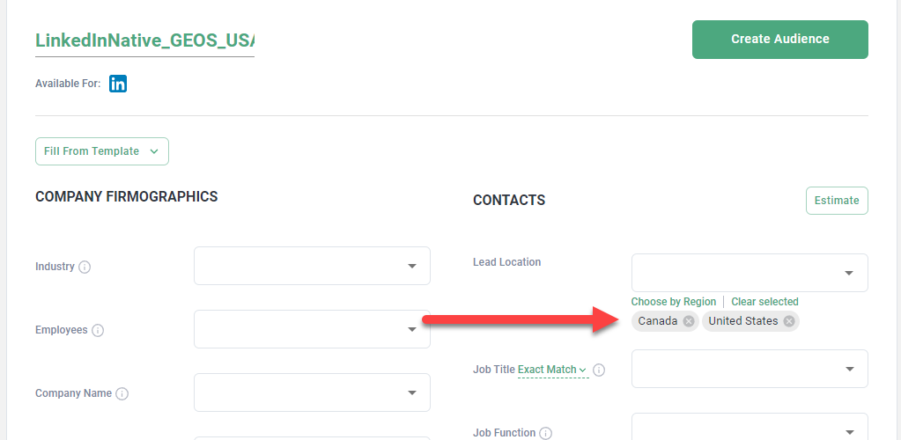Screen dimensions: 901x440
Task: Click the Clear selected link
Action: click(764, 302)
